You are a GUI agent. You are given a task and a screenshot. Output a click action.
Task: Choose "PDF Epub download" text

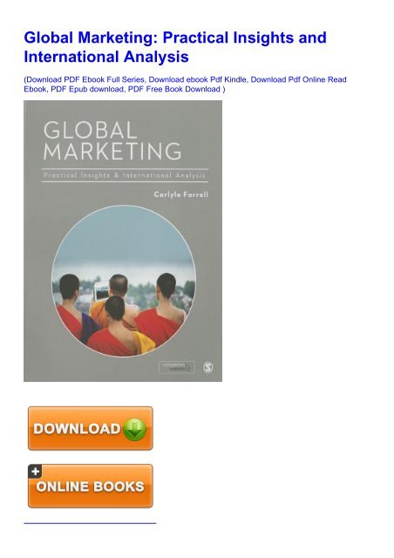click(87, 89)
